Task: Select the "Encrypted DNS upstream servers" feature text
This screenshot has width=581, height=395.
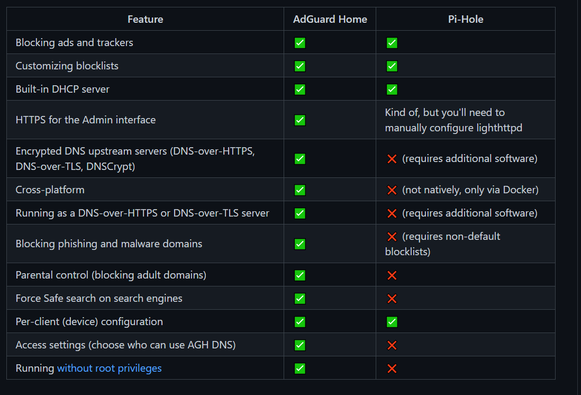Action: coord(135,158)
